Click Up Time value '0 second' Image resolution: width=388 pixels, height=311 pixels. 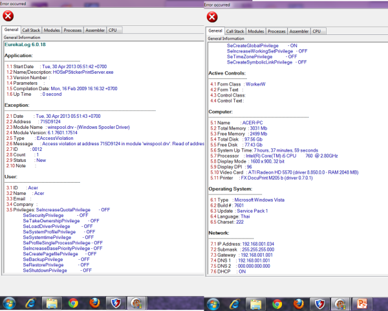pos(52,94)
